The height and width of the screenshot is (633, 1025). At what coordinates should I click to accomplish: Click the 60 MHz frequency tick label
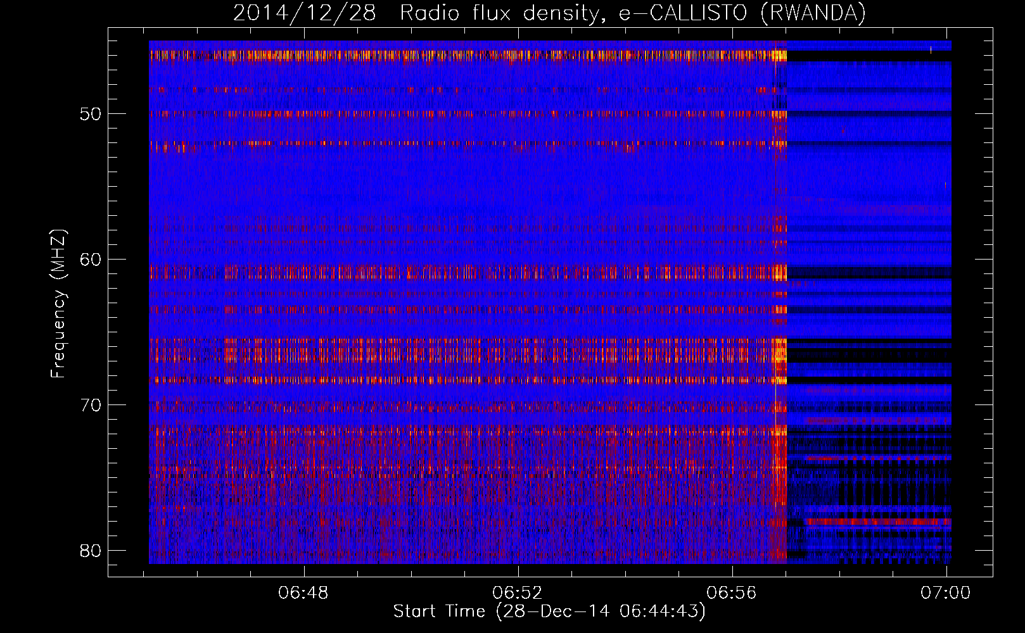pyautogui.click(x=91, y=260)
